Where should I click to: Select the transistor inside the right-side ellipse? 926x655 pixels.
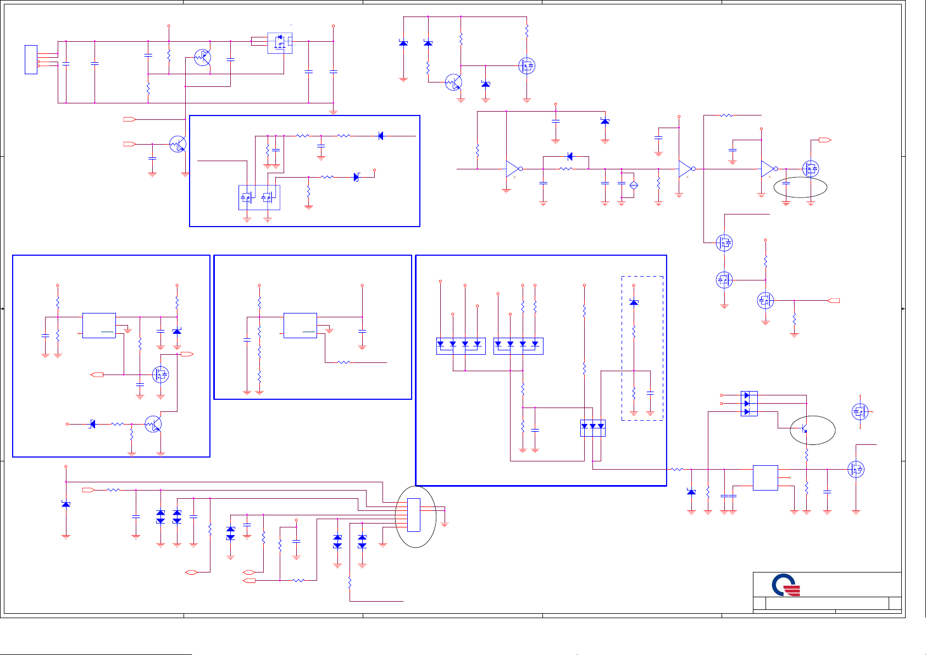coord(803,427)
